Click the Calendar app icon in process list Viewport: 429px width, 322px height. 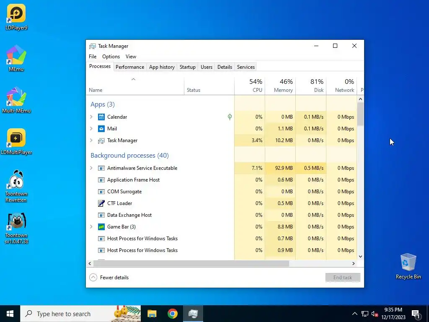point(101,117)
